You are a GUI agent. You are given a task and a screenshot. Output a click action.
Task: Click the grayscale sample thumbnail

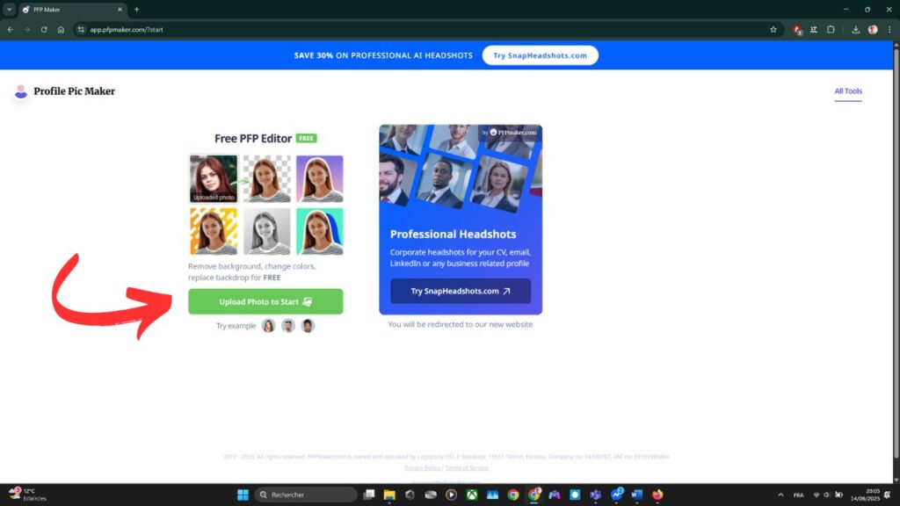267,231
